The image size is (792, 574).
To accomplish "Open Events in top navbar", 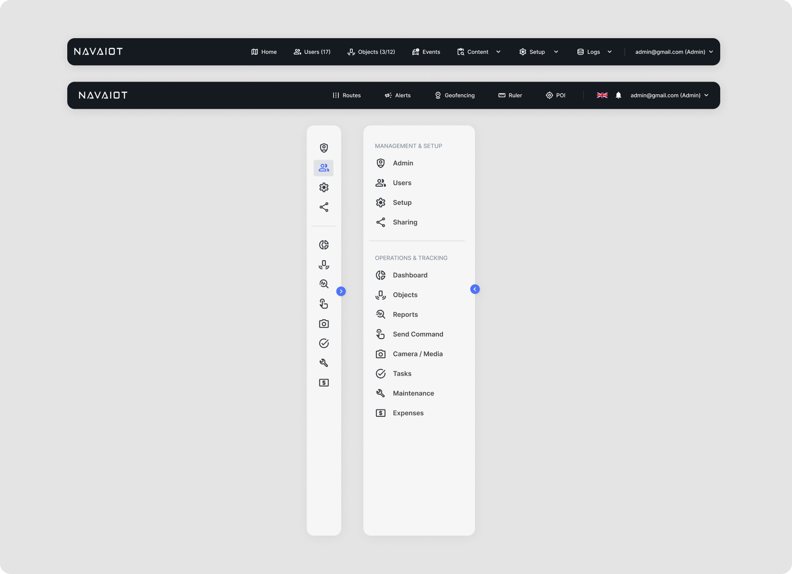I will 426,52.
